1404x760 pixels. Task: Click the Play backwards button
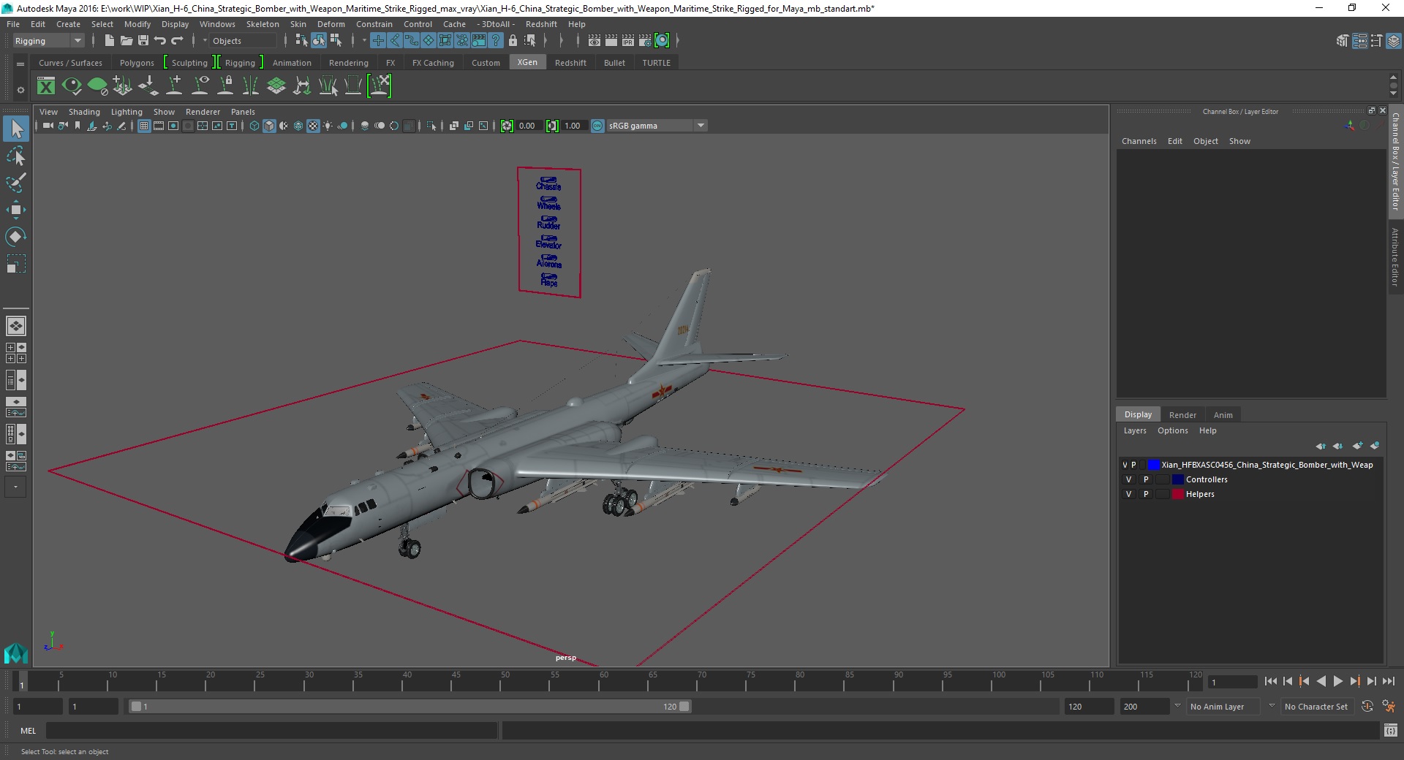[1321, 681]
